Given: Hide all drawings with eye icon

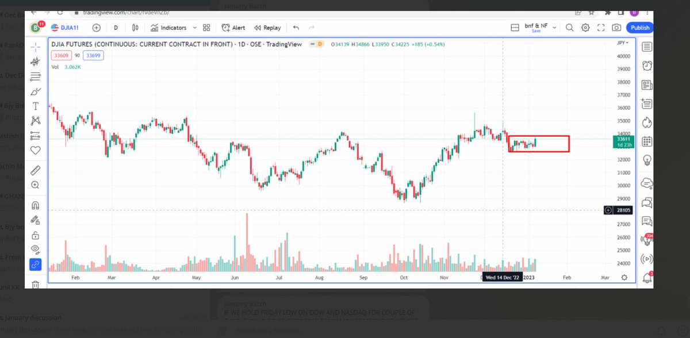Looking at the screenshot, I should coord(36,249).
